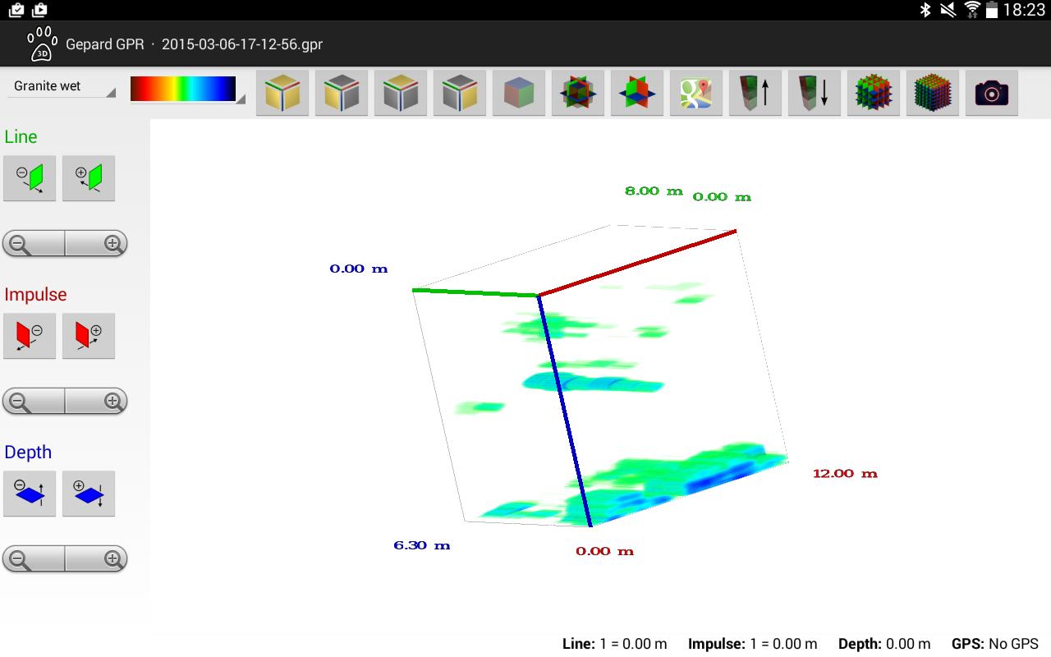Image resolution: width=1051 pixels, height=657 pixels.
Task: Click the battery status icon
Action: point(992,10)
